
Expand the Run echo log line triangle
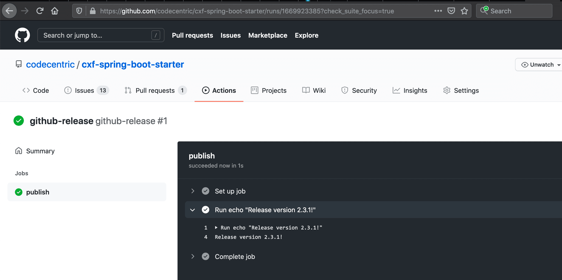(x=216, y=228)
